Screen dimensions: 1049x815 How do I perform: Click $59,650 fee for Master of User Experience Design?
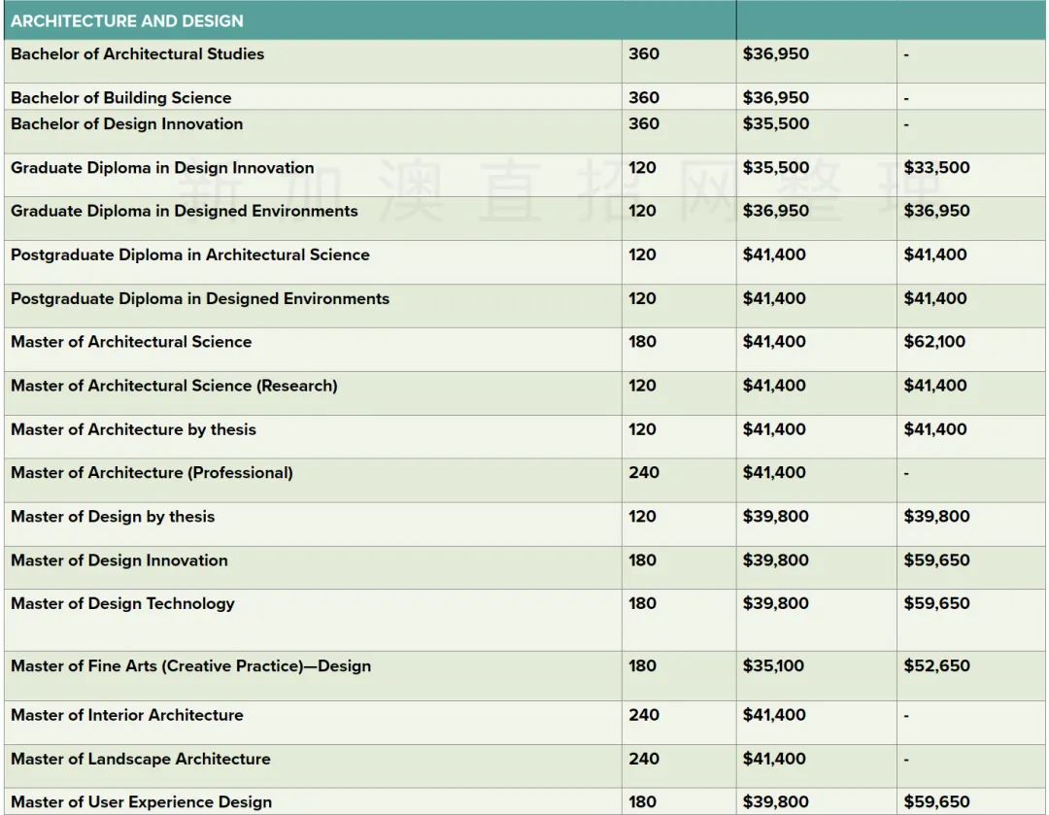(x=936, y=801)
